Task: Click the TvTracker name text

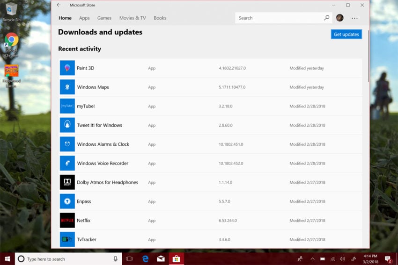Action: point(87,239)
